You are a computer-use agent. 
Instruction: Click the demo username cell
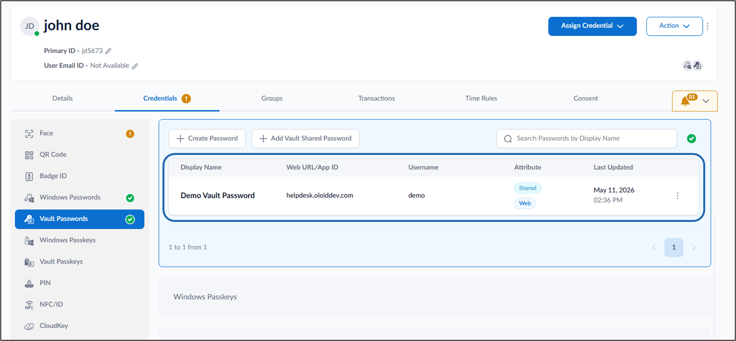416,196
